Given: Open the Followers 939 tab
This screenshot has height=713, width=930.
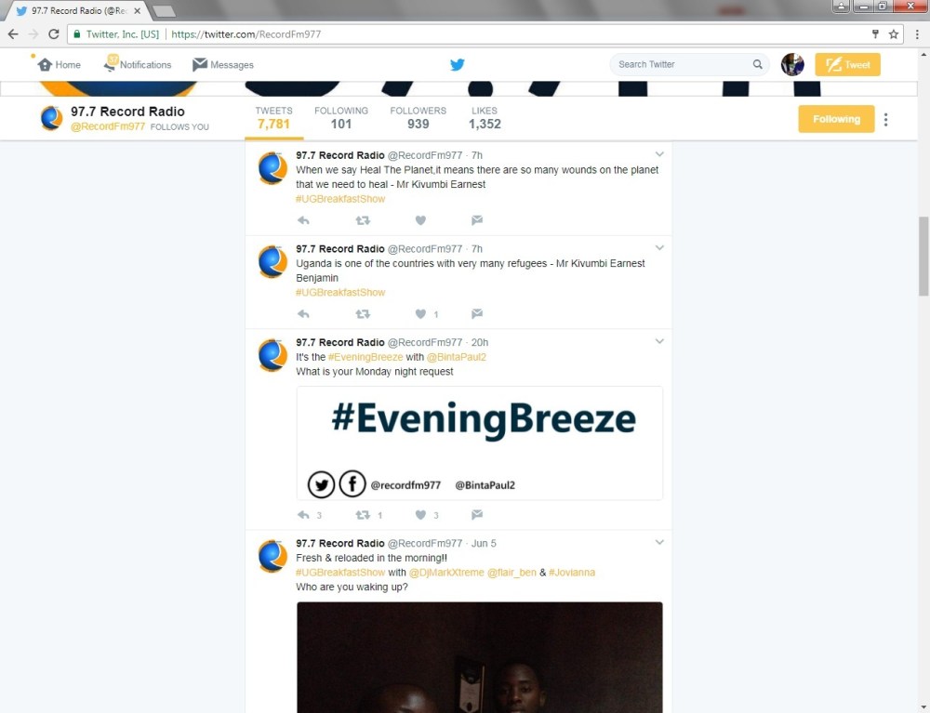Looking at the screenshot, I should click(418, 118).
